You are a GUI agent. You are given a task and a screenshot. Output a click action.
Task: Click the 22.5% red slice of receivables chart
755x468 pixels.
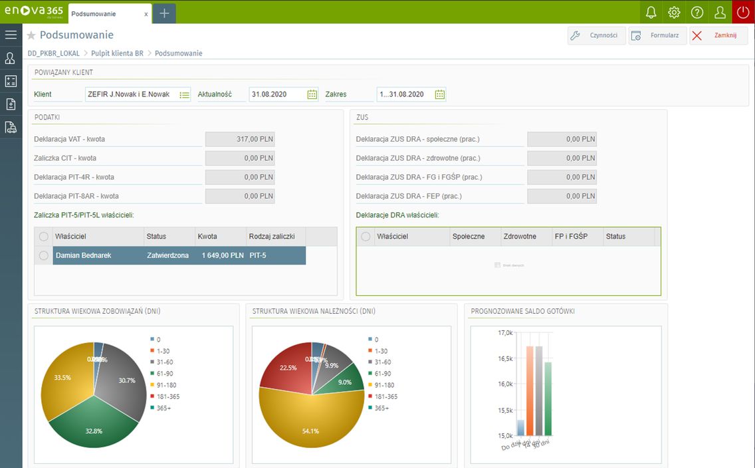tap(287, 368)
